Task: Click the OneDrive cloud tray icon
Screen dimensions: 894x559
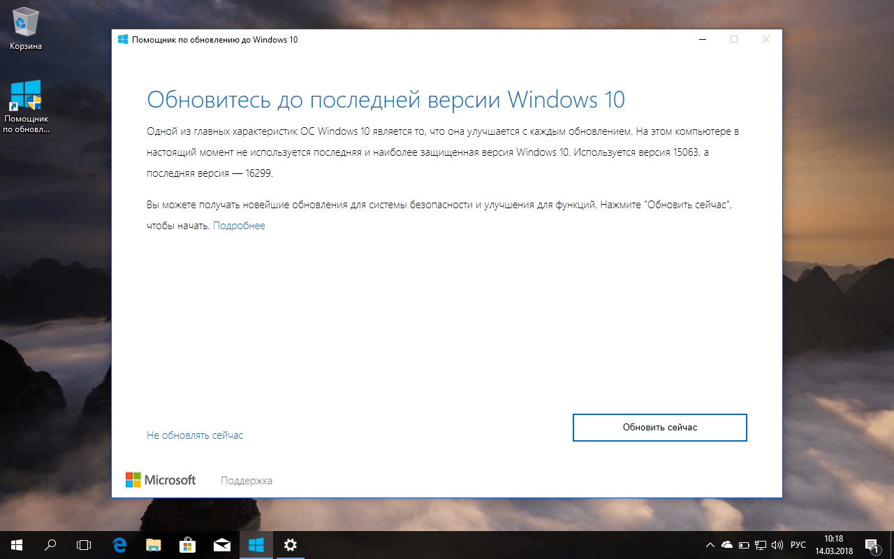Action: tap(726, 544)
